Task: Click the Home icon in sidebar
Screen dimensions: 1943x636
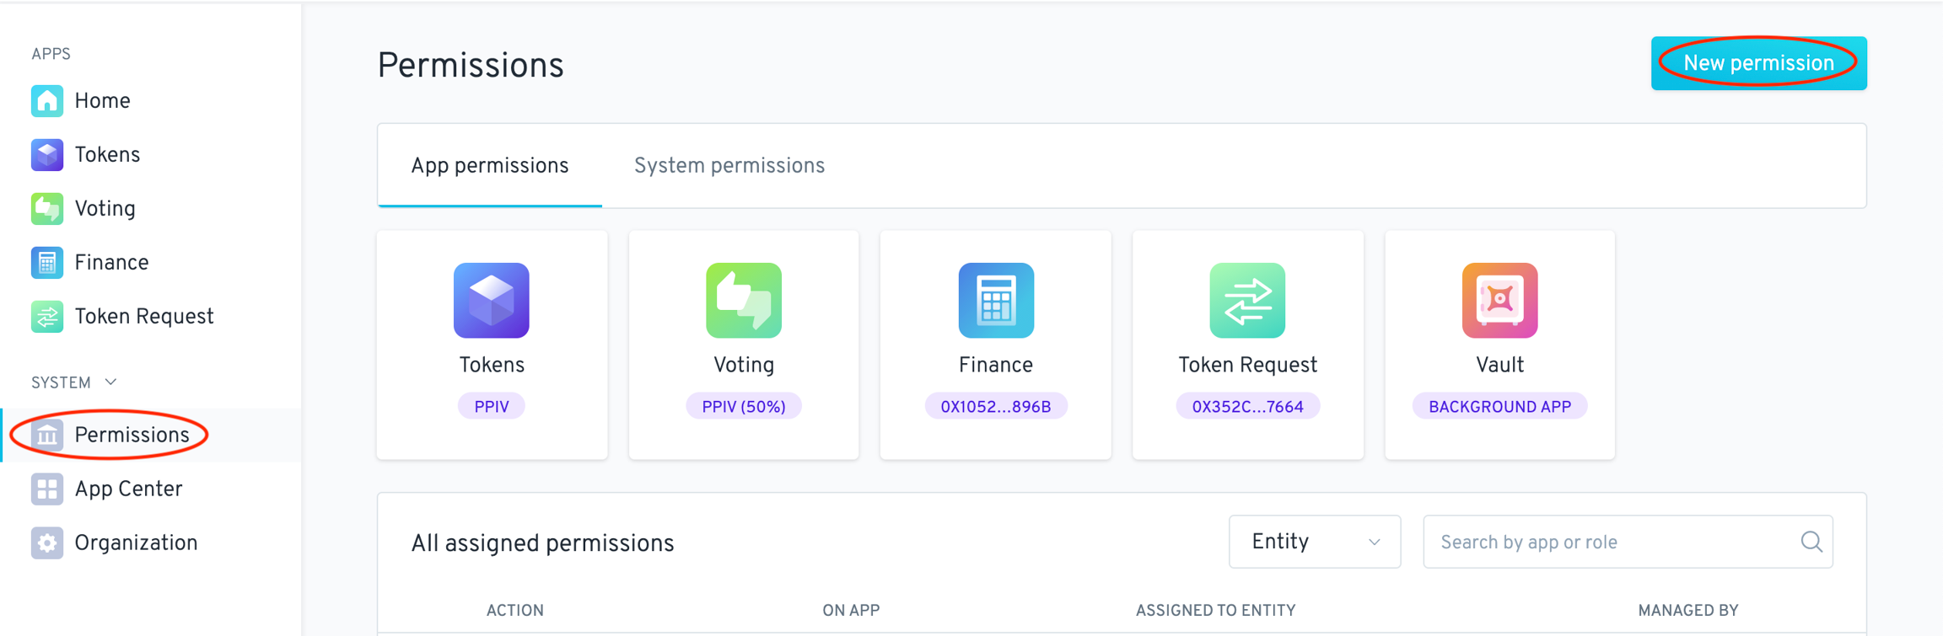Action: tap(47, 101)
